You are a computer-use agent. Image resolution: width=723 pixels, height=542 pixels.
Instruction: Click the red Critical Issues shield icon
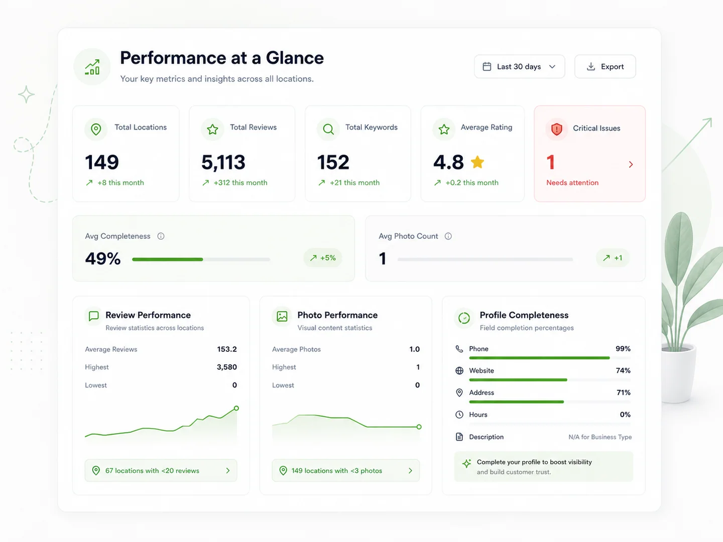click(x=557, y=129)
